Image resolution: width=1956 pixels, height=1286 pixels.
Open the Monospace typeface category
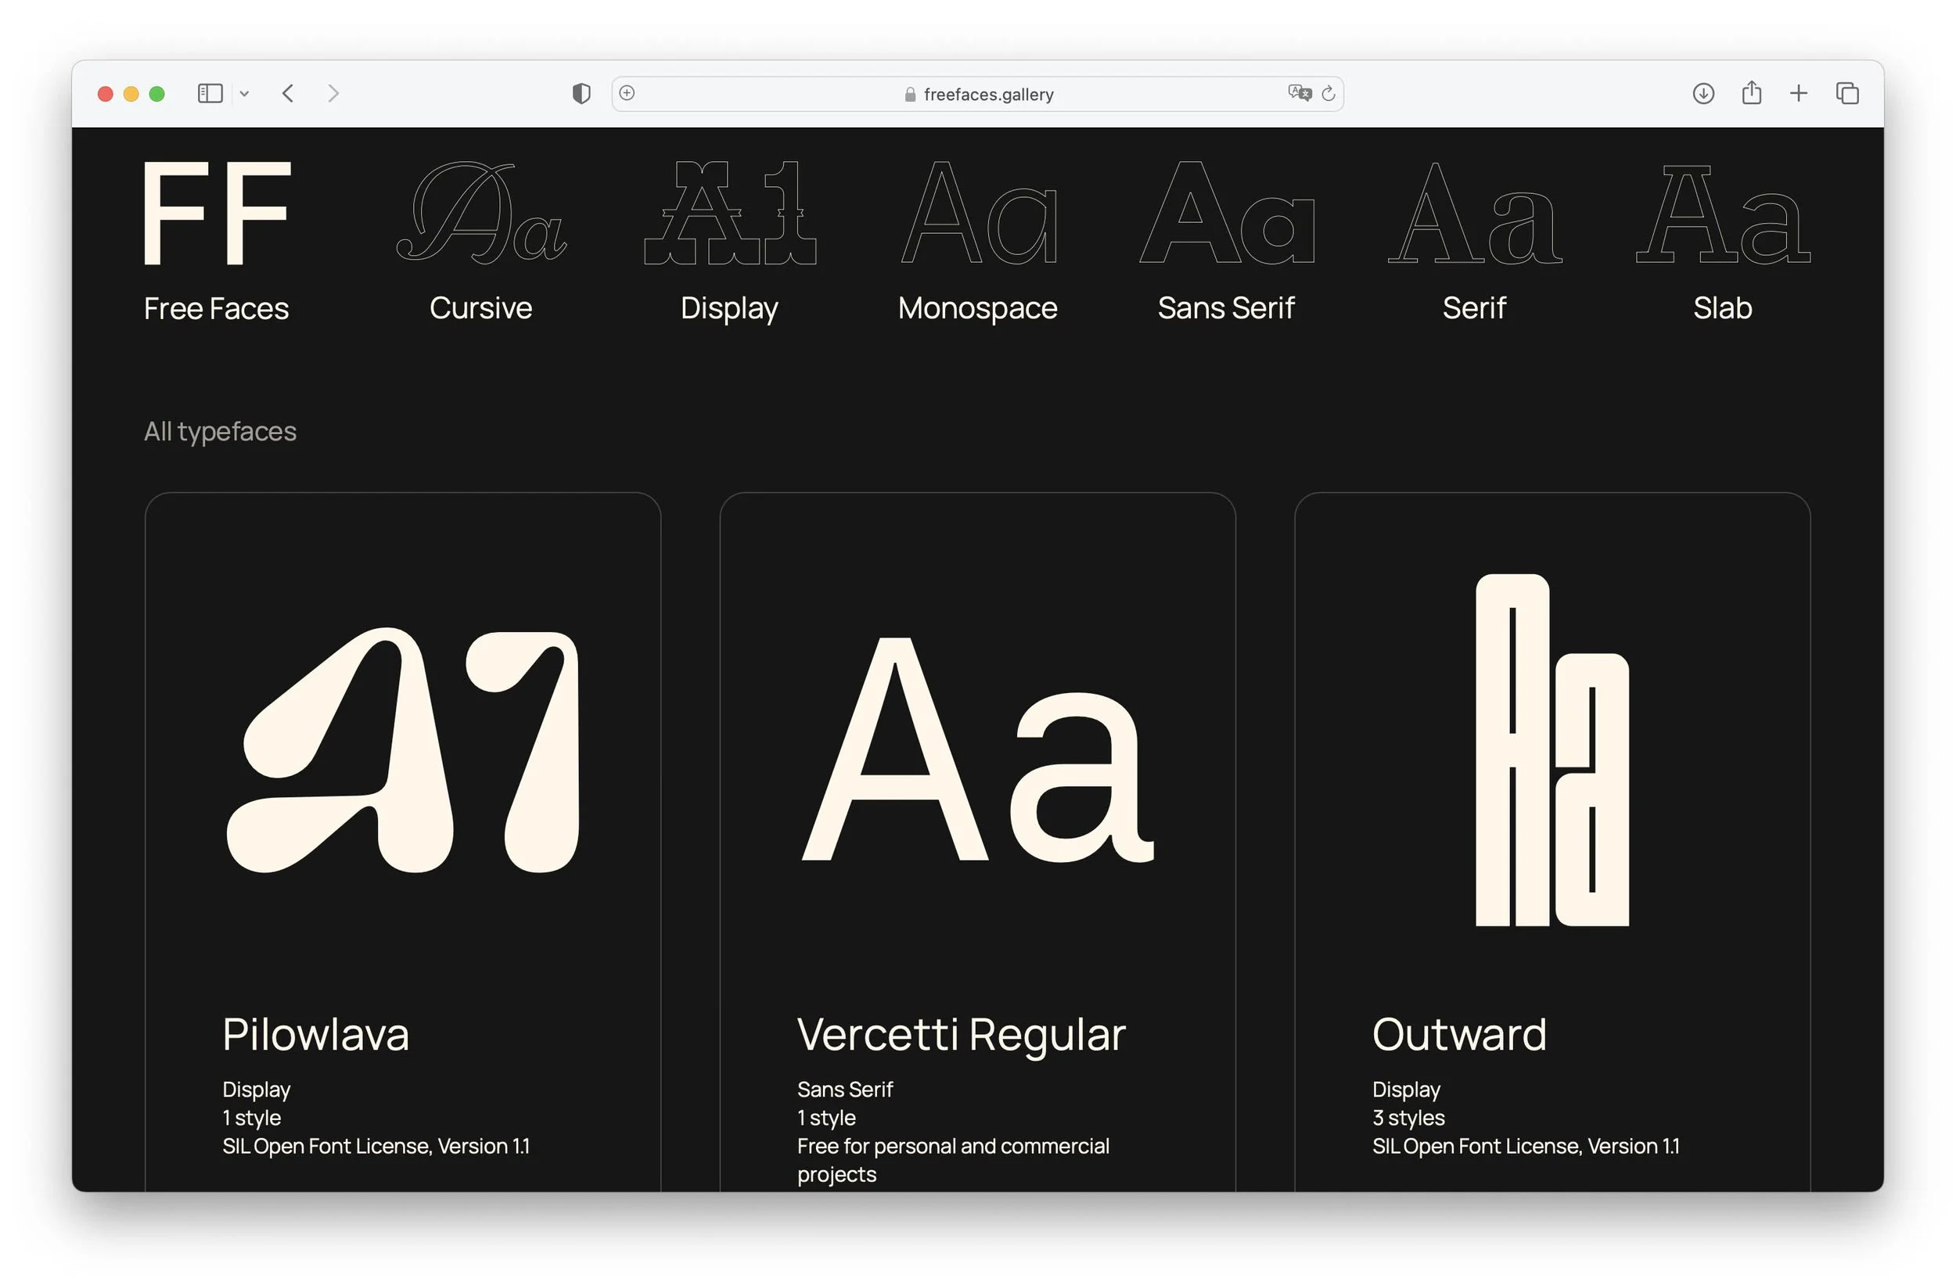(x=977, y=239)
